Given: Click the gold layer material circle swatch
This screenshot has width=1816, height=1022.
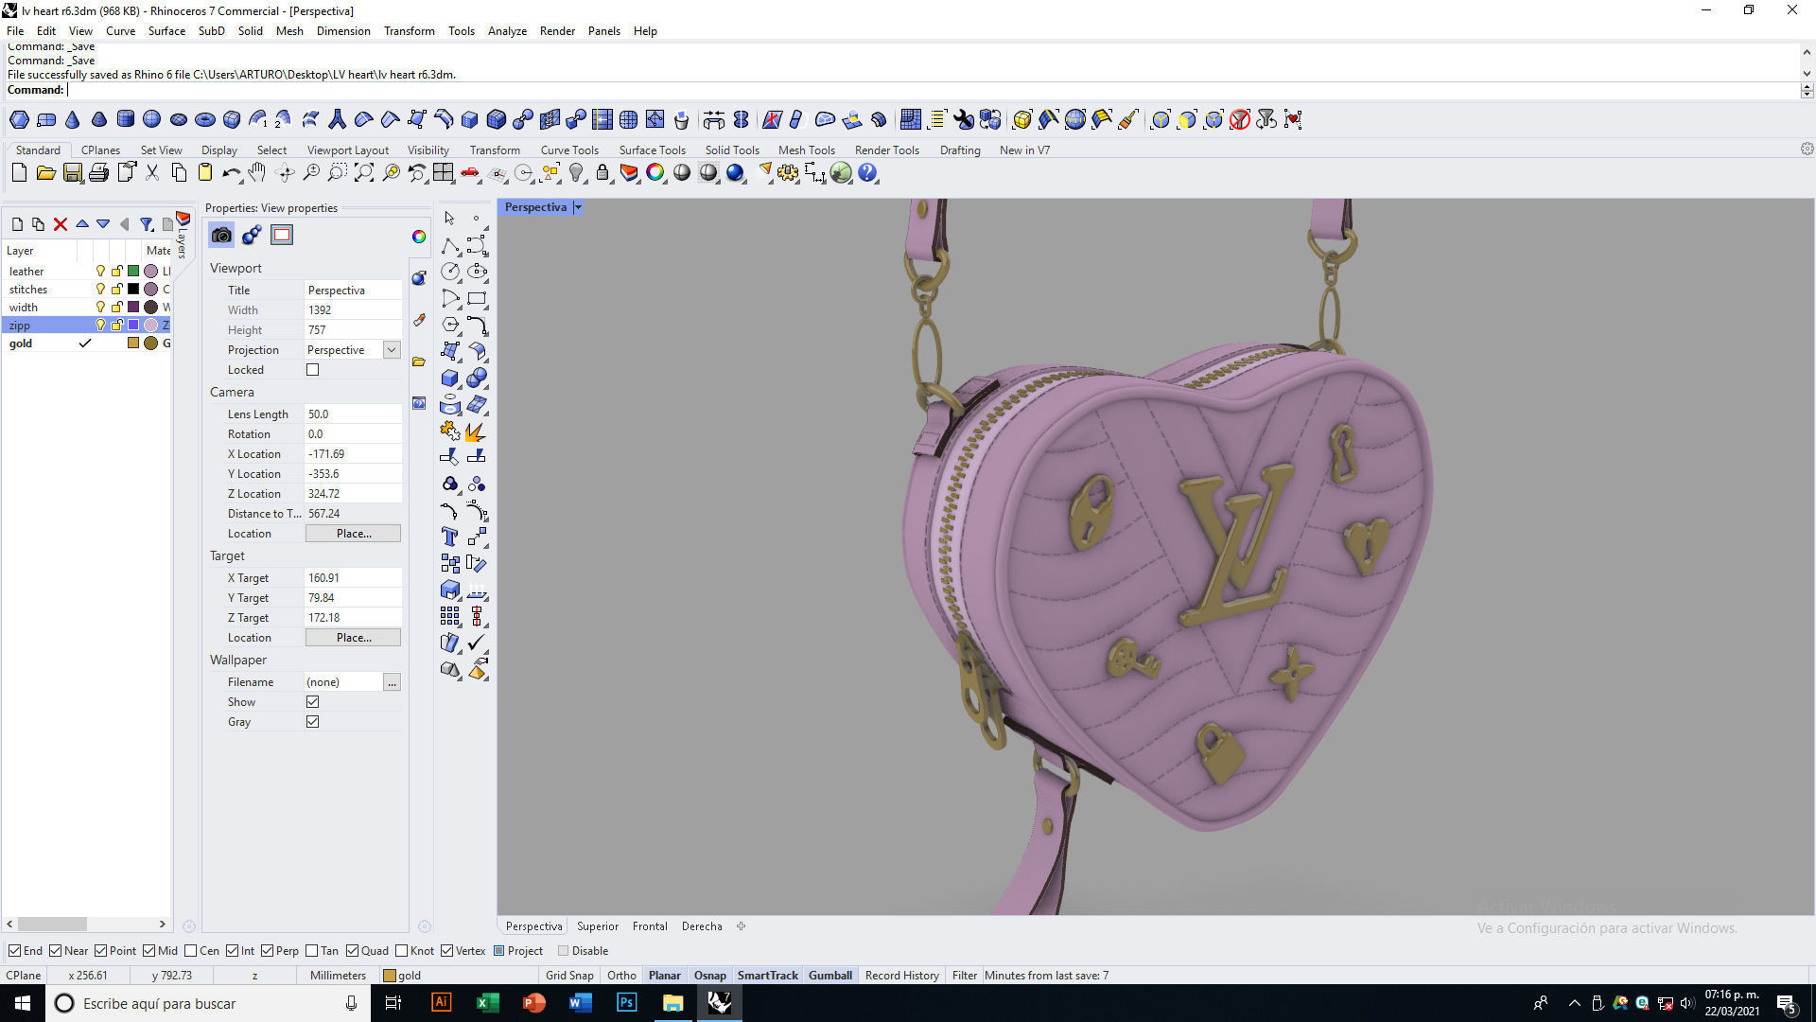Looking at the screenshot, I should (x=150, y=344).
